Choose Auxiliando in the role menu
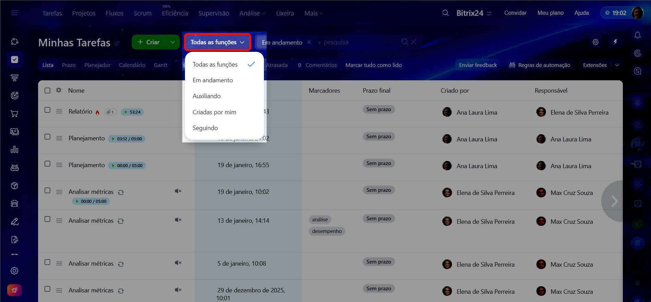This screenshot has width=651, height=302. 206,96
